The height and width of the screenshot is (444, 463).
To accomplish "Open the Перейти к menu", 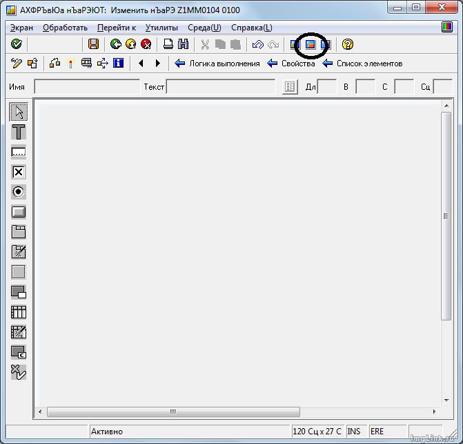I will [117, 28].
